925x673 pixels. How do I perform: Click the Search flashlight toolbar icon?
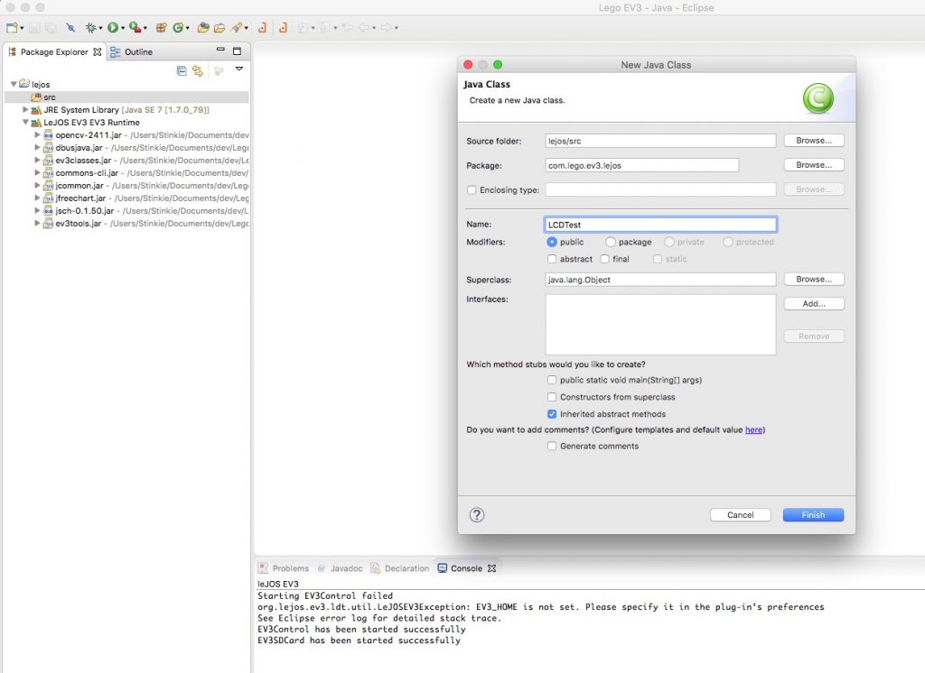(237, 28)
